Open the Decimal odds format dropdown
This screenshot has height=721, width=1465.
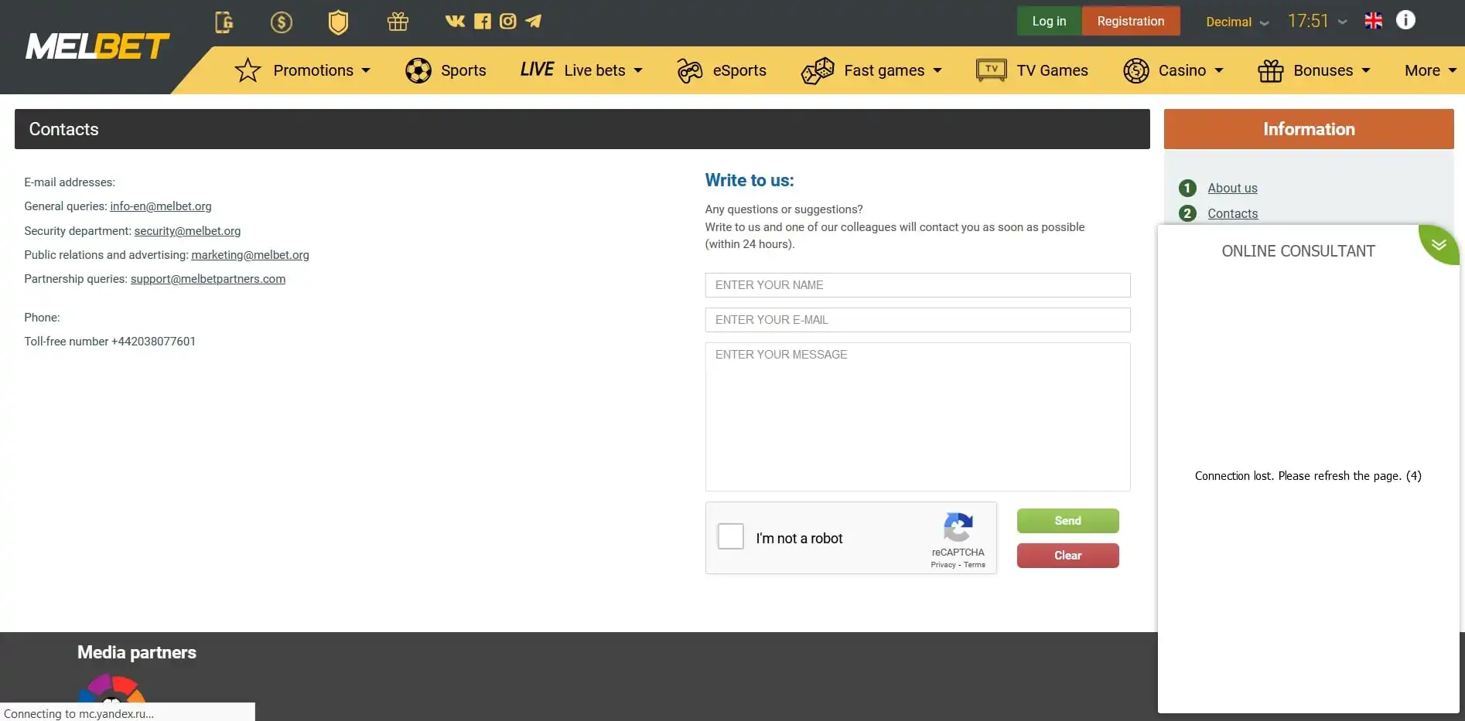click(1237, 22)
